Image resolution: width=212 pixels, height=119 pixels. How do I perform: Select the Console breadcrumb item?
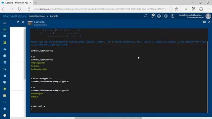click(54, 16)
